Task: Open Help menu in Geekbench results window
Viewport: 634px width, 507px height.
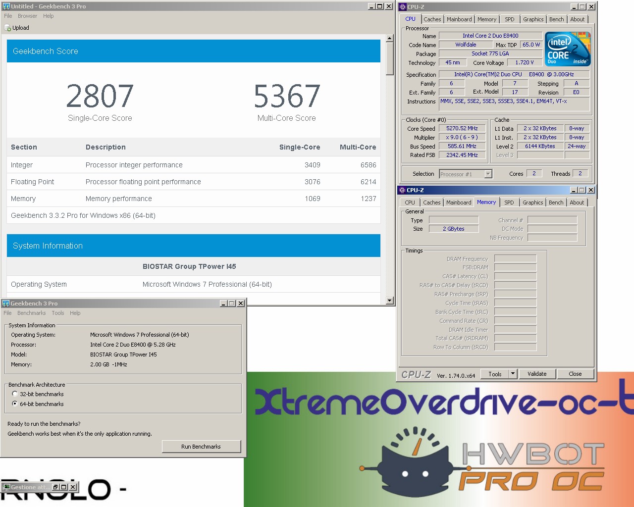Action: (x=48, y=16)
